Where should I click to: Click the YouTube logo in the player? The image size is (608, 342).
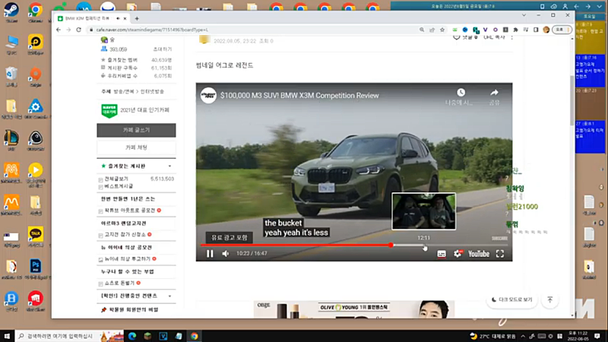pyautogui.click(x=479, y=254)
